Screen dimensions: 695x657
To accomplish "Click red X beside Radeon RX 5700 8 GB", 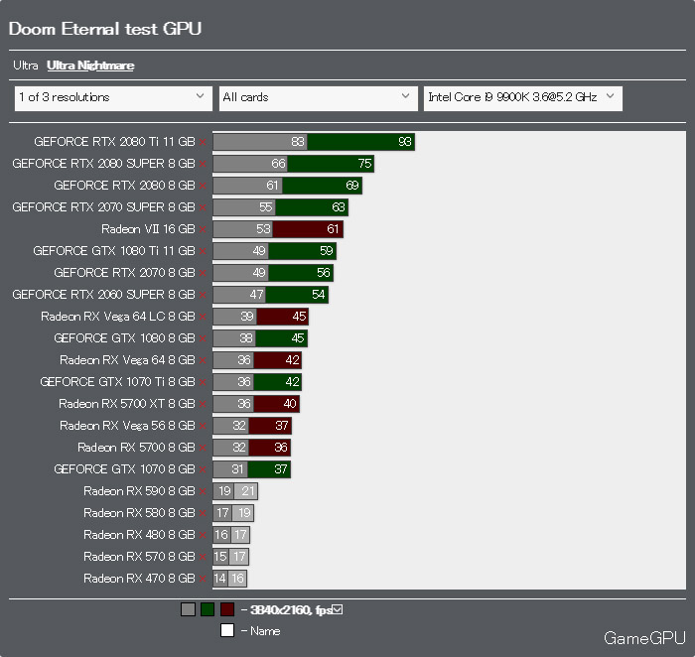I will 203,448.
